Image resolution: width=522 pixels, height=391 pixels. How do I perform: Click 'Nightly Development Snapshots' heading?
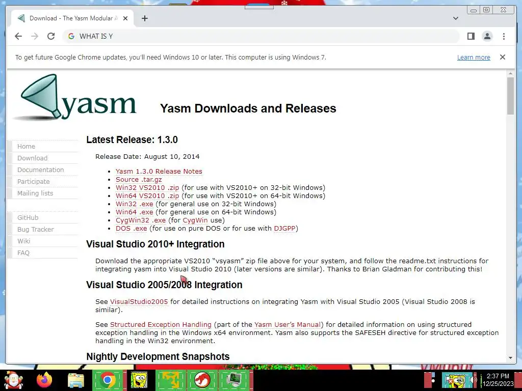click(158, 356)
